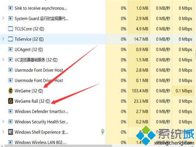Click the WeGame process icon
This screenshot has width=196, height=147.
point(11,91)
